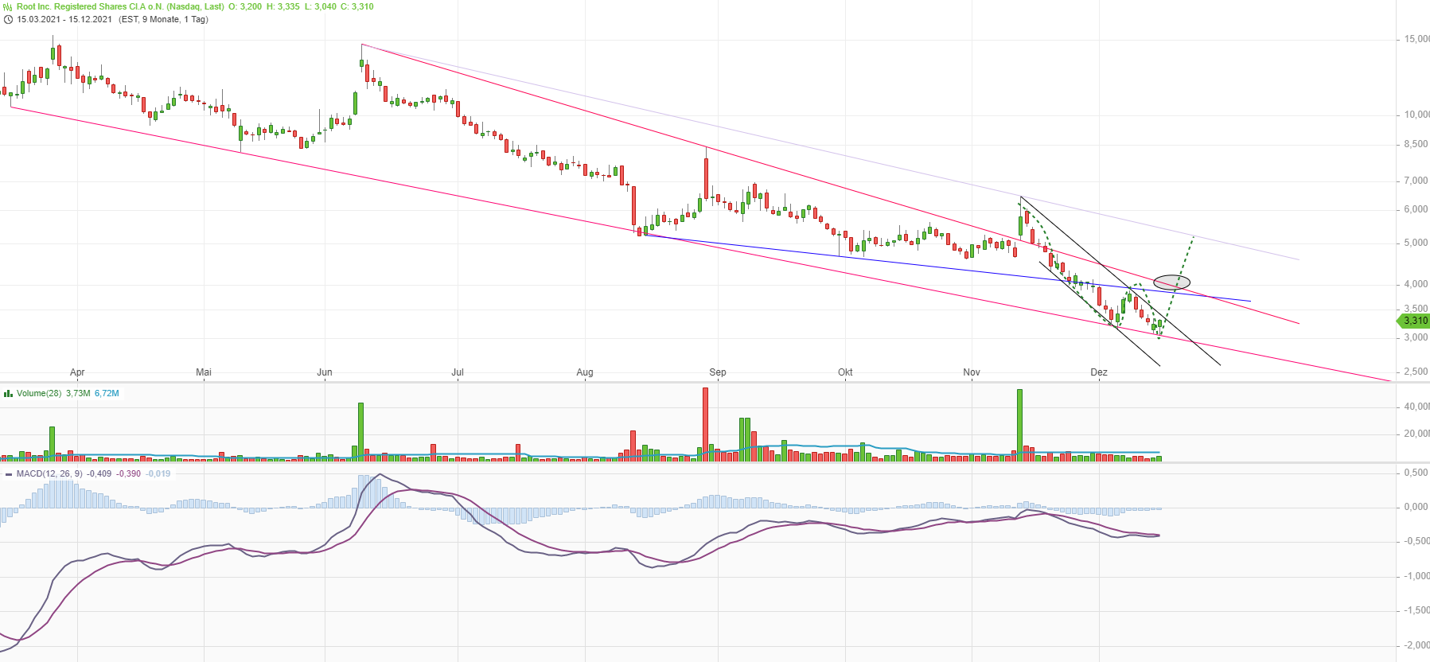Click the (EST, 9 Monate, 1 Tag) interval text
This screenshot has height=662, width=1430.
click(163, 19)
